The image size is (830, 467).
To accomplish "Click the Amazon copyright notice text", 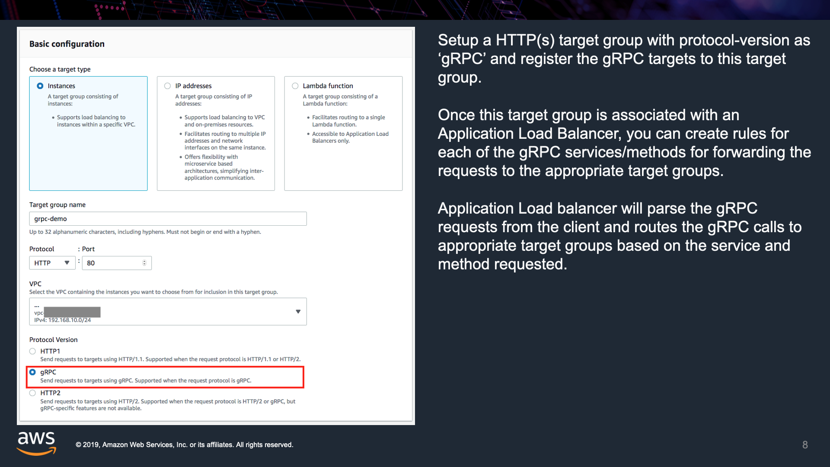I will (185, 445).
